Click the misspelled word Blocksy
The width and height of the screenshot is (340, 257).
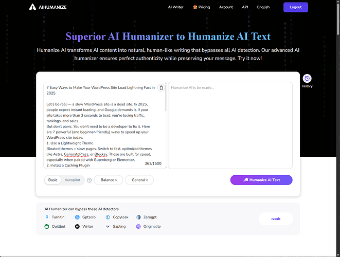(x=101, y=154)
